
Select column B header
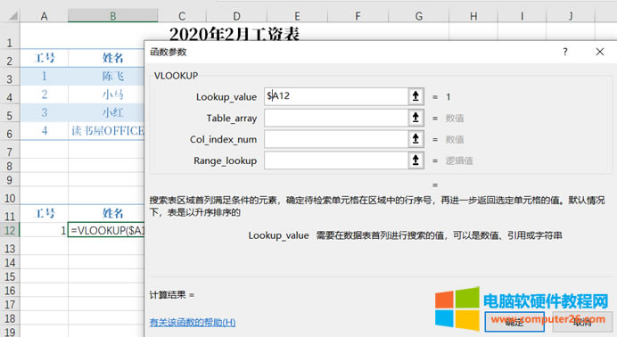(x=113, y=16)
